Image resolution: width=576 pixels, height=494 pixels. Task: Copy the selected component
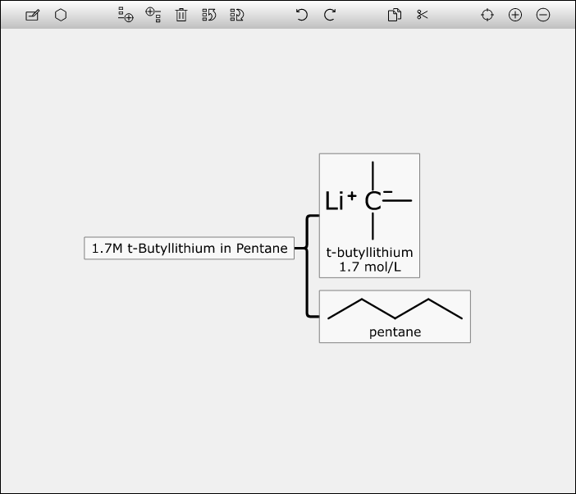pyautogui.click(x=395, y=15)
